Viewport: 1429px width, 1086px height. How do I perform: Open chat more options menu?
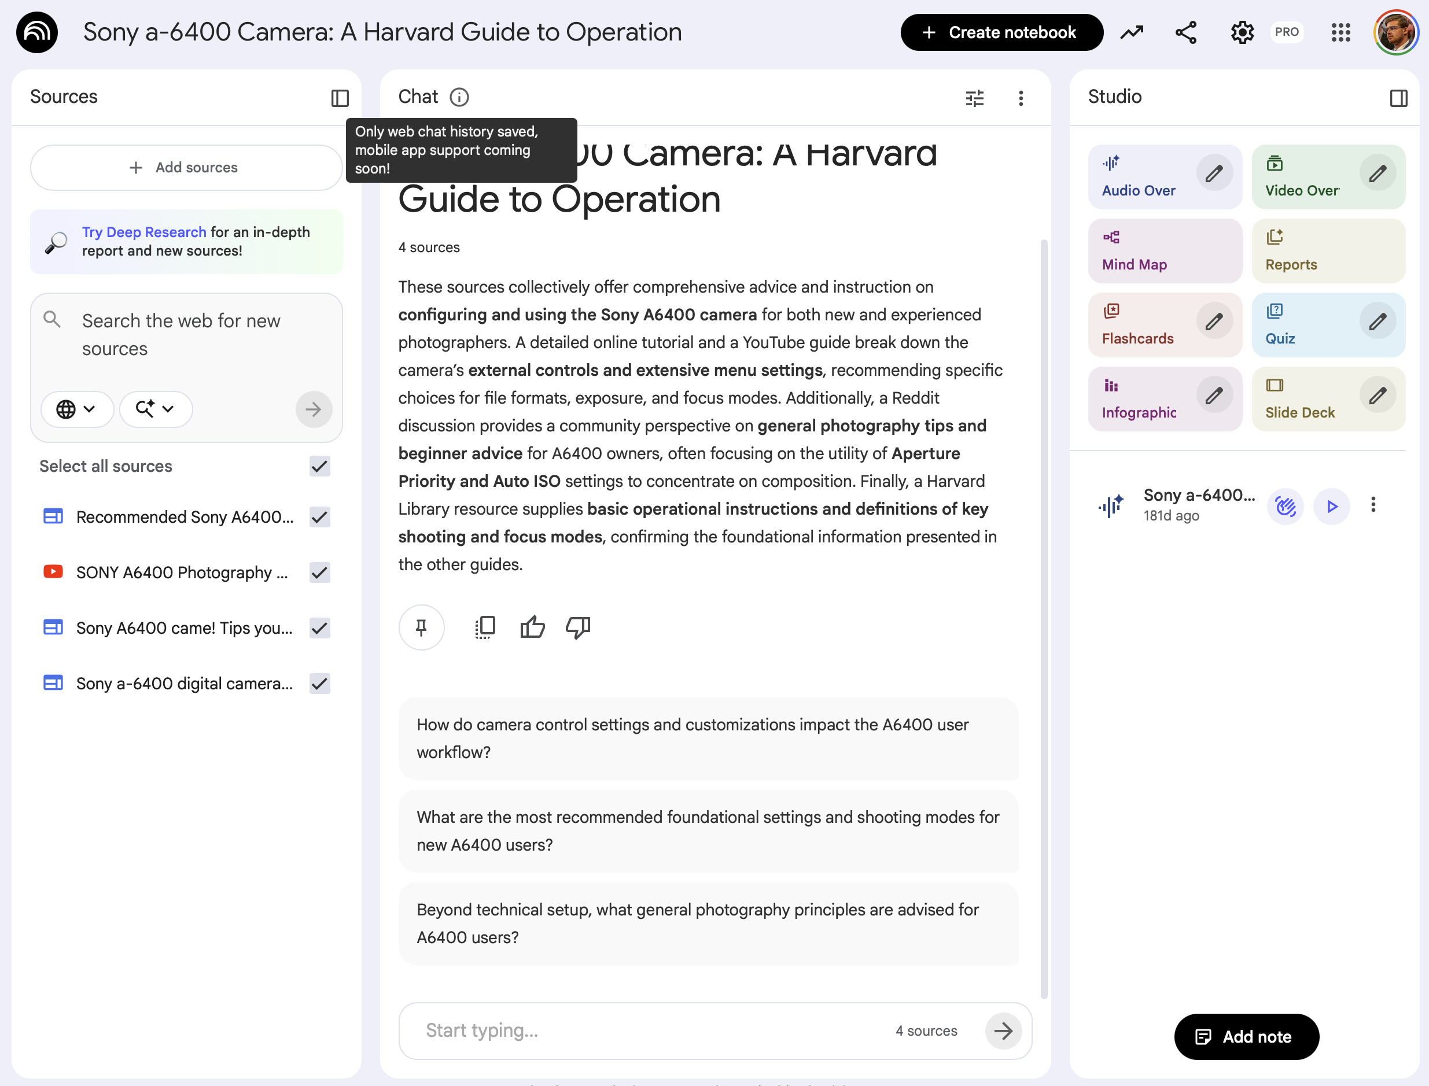click(1021, 98)
